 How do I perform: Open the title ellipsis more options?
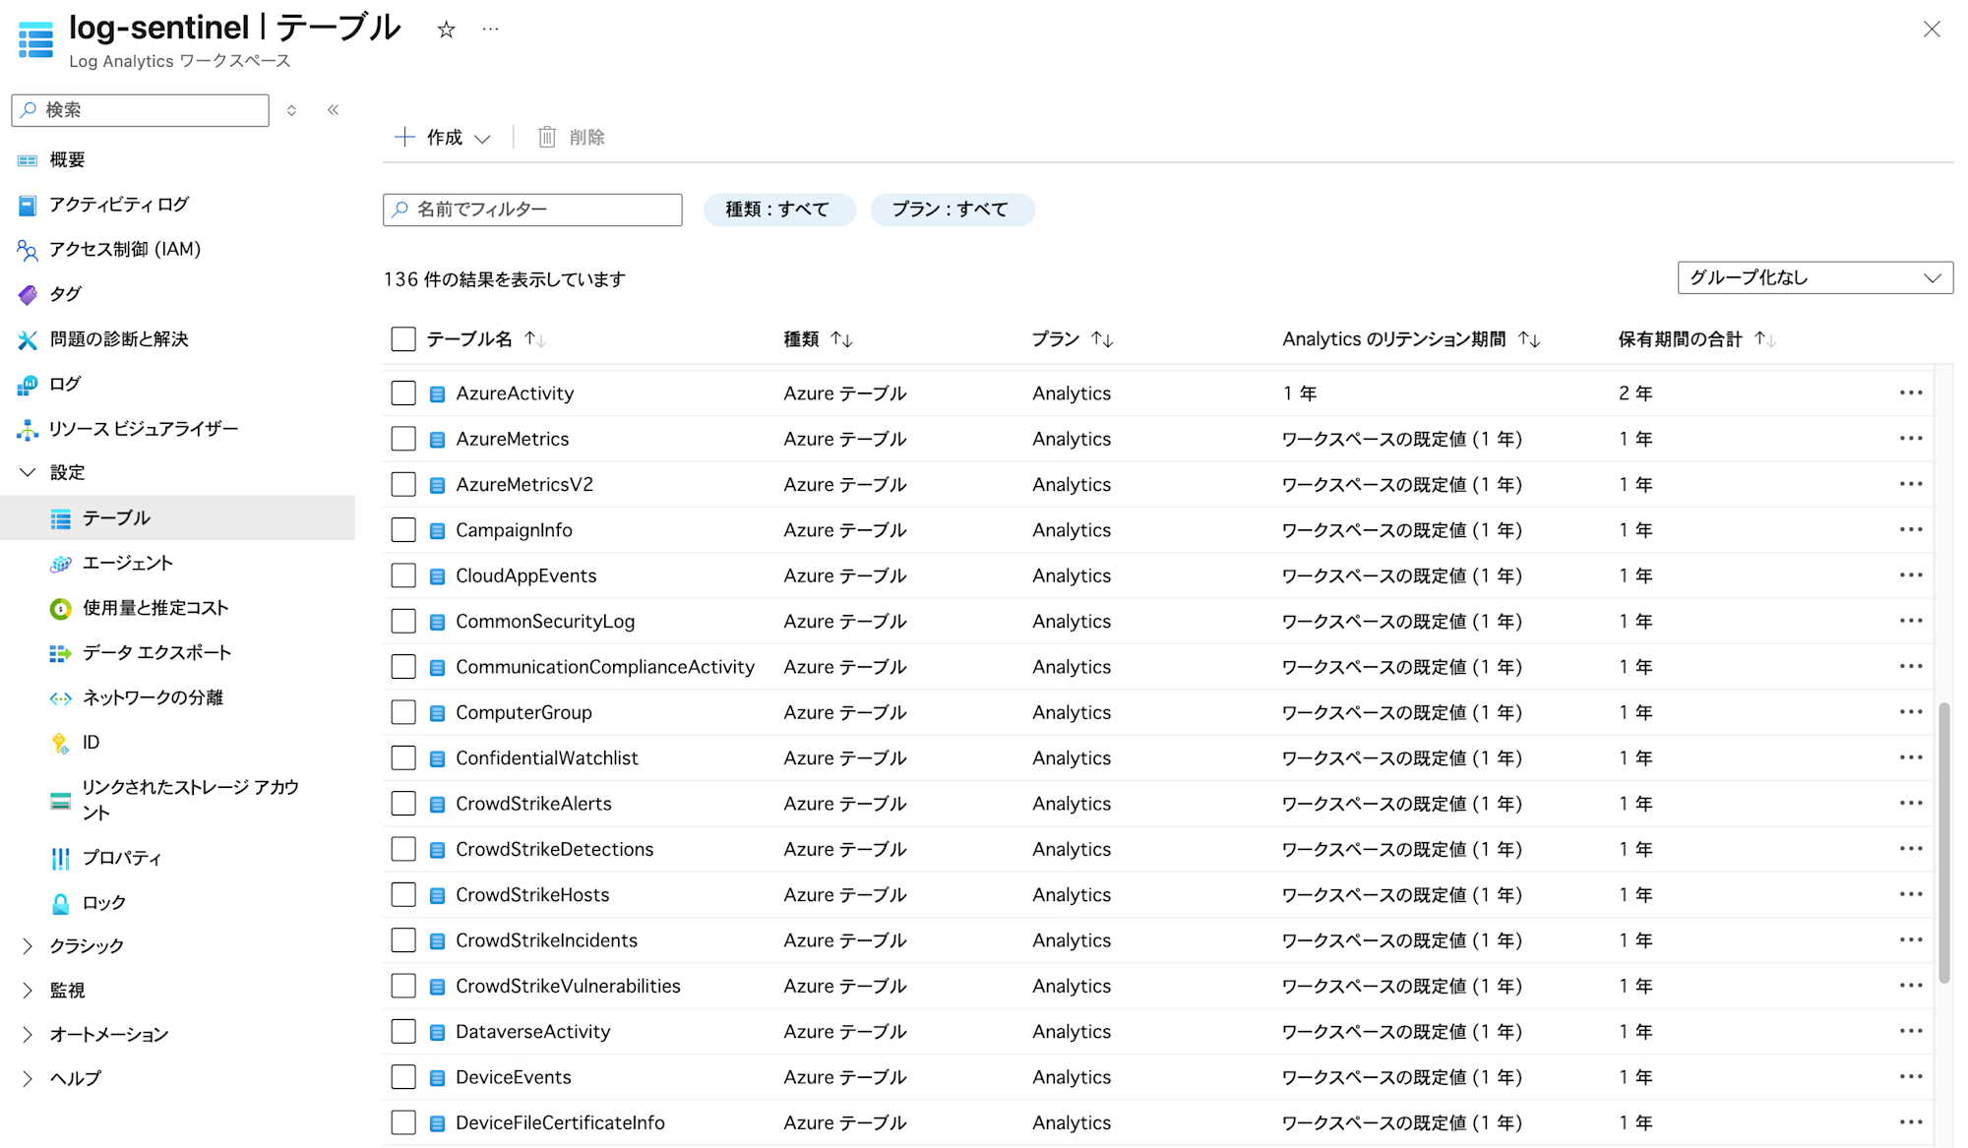[x=490, y=30]
